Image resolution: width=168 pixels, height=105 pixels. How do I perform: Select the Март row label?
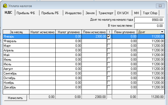point(7,46)
